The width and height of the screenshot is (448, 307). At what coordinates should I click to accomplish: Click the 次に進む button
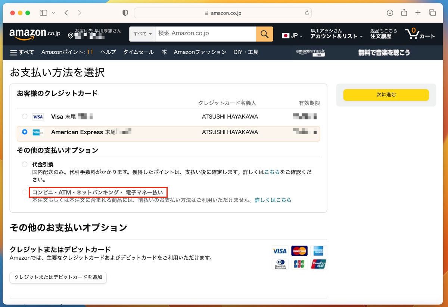[386, 95]
